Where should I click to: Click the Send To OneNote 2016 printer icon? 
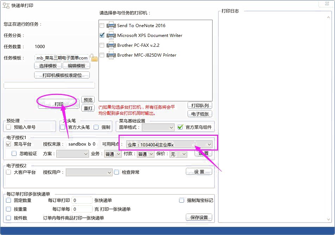point(111,25)
